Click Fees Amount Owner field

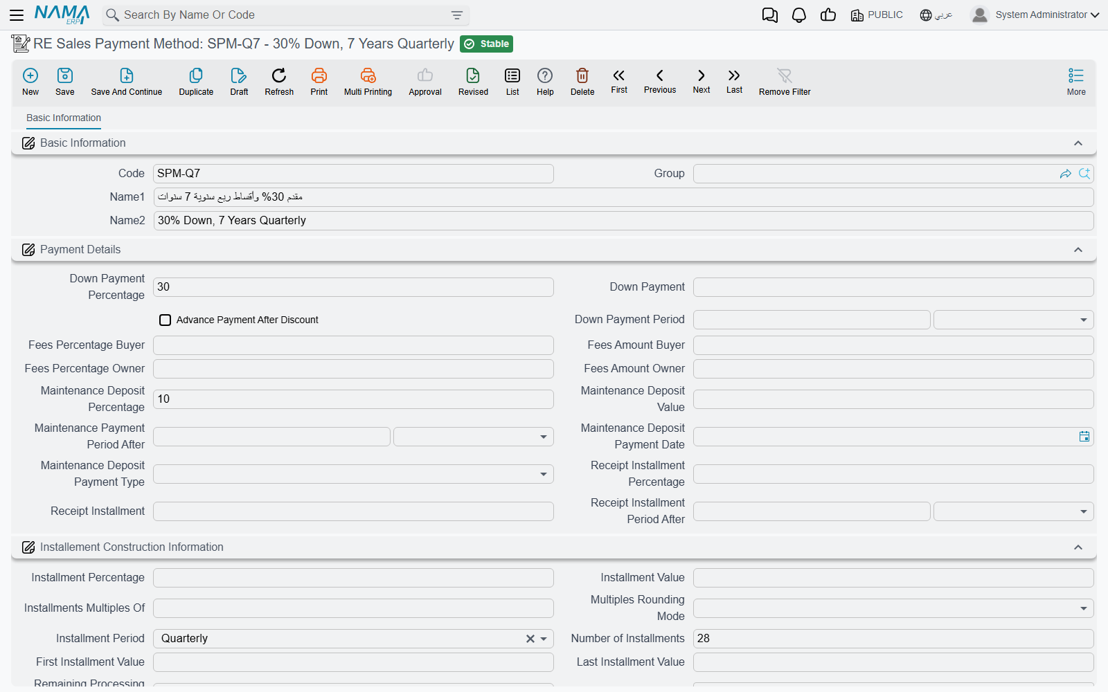[x=893, y=369]
